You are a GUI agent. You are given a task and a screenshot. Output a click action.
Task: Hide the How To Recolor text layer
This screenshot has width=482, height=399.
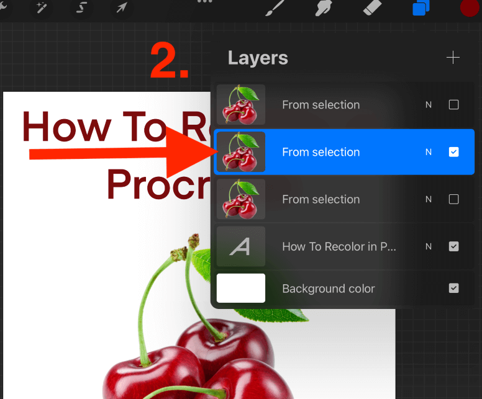coord(453,246)
